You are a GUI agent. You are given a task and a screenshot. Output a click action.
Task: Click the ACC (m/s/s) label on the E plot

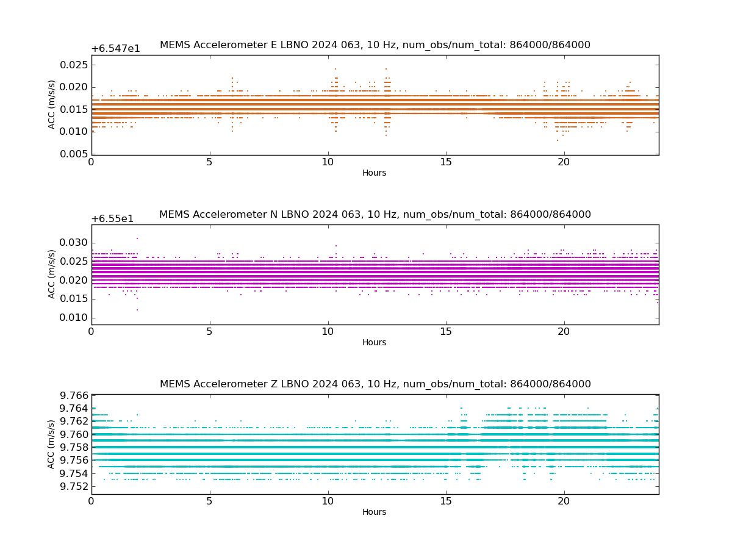coord(52,104)
